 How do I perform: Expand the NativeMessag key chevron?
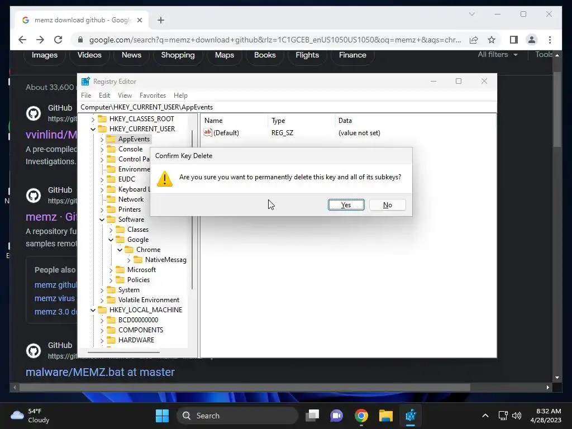pyautogui.click(x=129, y=260)
